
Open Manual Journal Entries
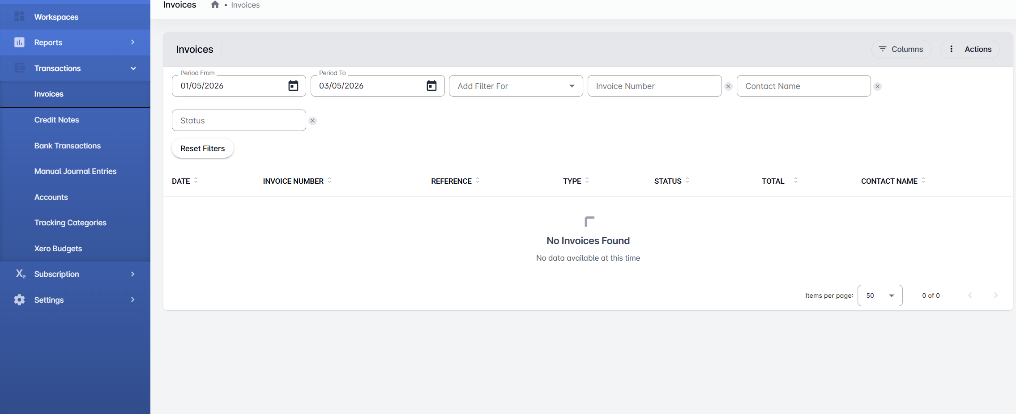(75, 171)
